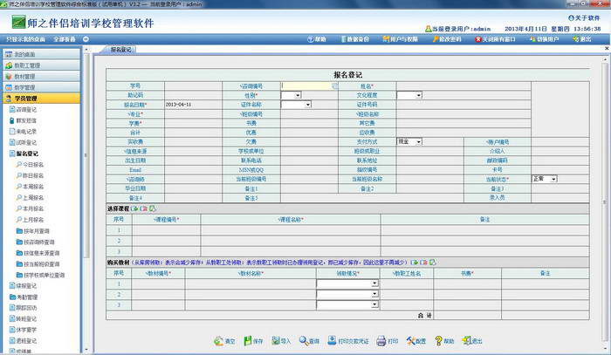
Task: Select 今日报名 in the sidebar tree
Action: [31, 165]
